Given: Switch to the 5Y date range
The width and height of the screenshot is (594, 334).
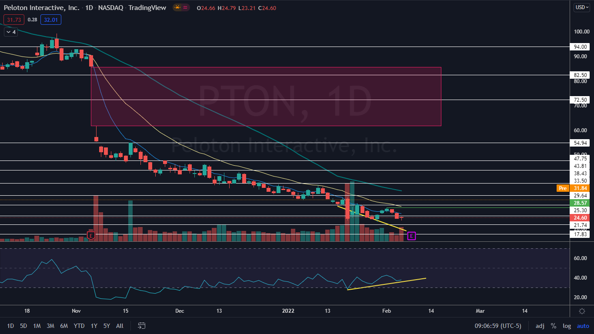Looking at the screenshot, I should (x=107, y=326).
